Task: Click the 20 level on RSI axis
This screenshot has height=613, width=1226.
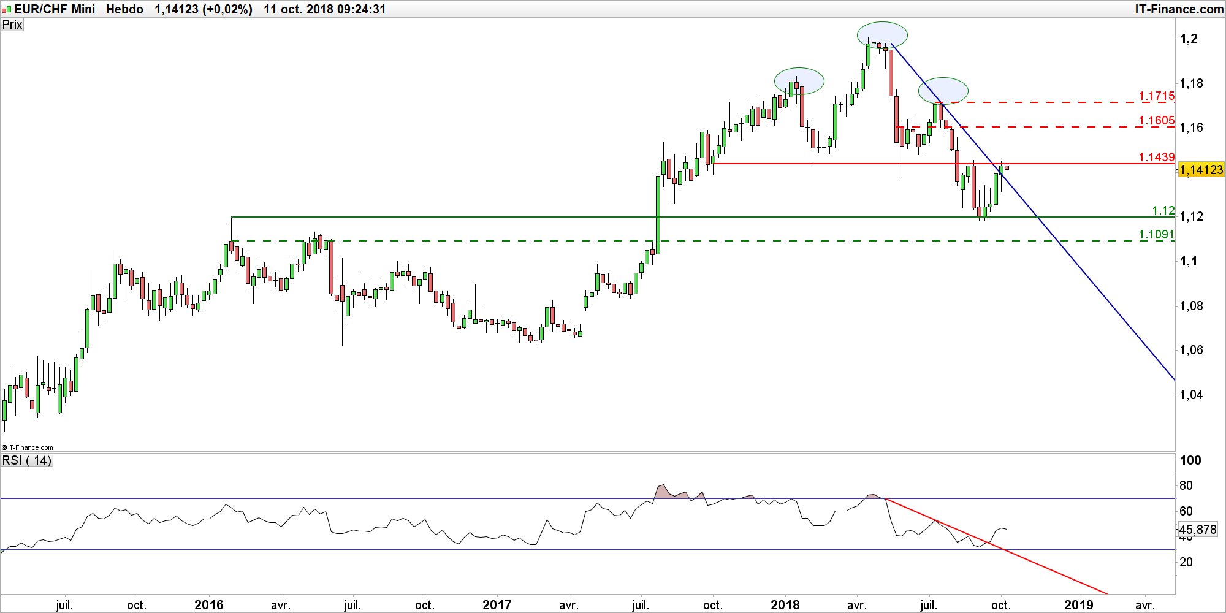Action: 1186,562
